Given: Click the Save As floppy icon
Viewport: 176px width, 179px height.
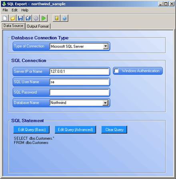Looking at the screenshot, I should 28,18.
